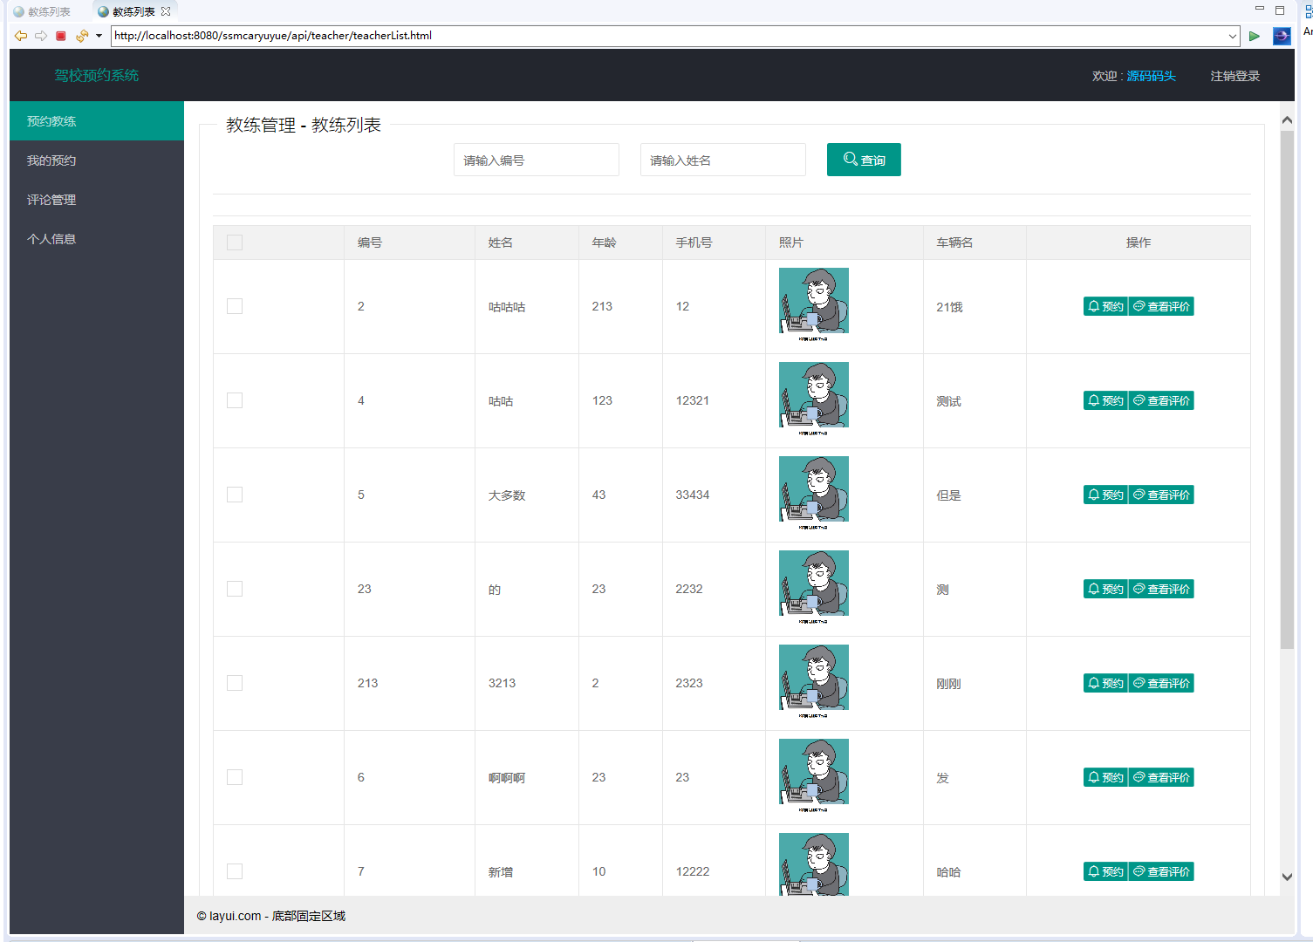Focus the 请输入编号 input field
Screen dimensions: 1313x942
(536, 160)
